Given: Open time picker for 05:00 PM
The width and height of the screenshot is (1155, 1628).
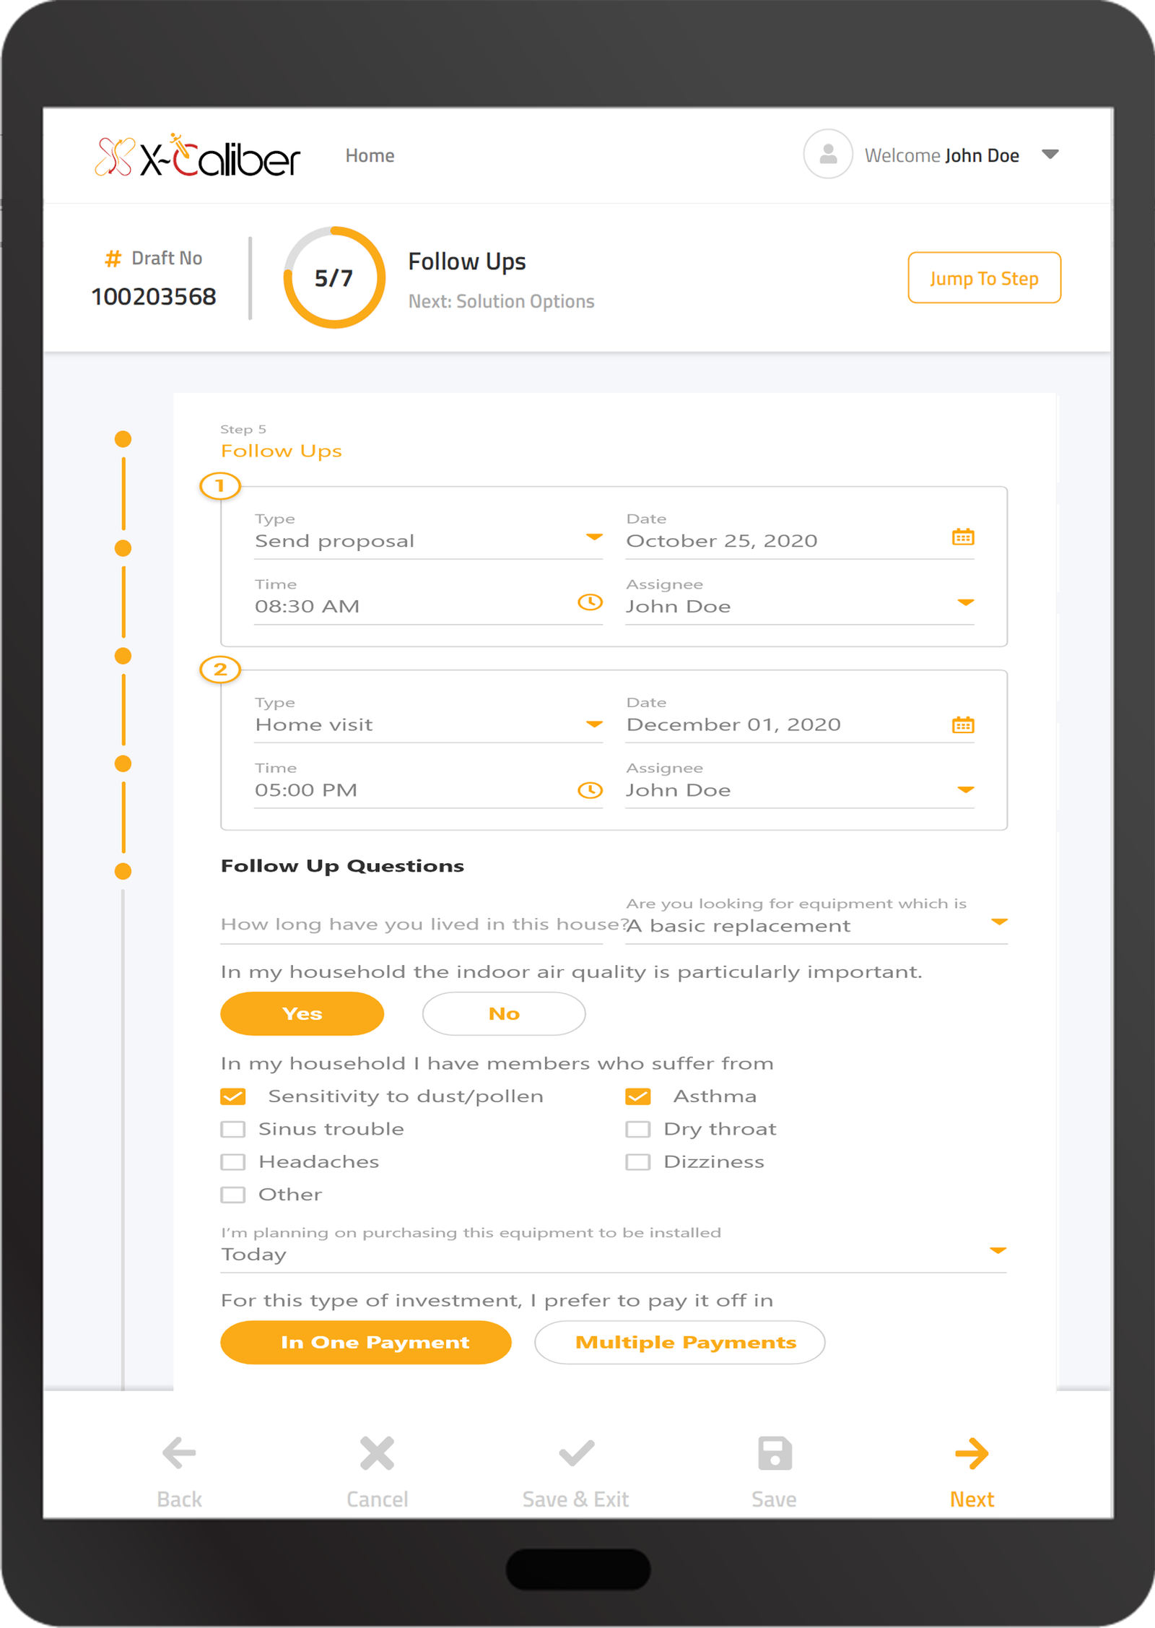Looking at the screenshot, I should [590, 790].
